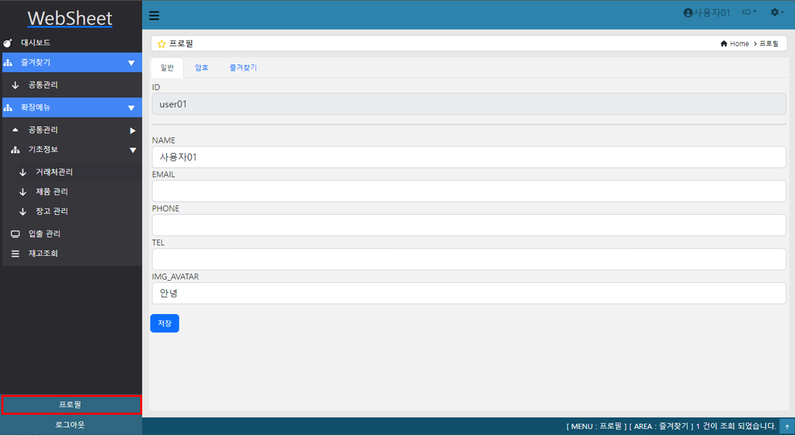
Task: Open 재고조회 menu item
Action: pyautogui.click(x=43, y=253)
